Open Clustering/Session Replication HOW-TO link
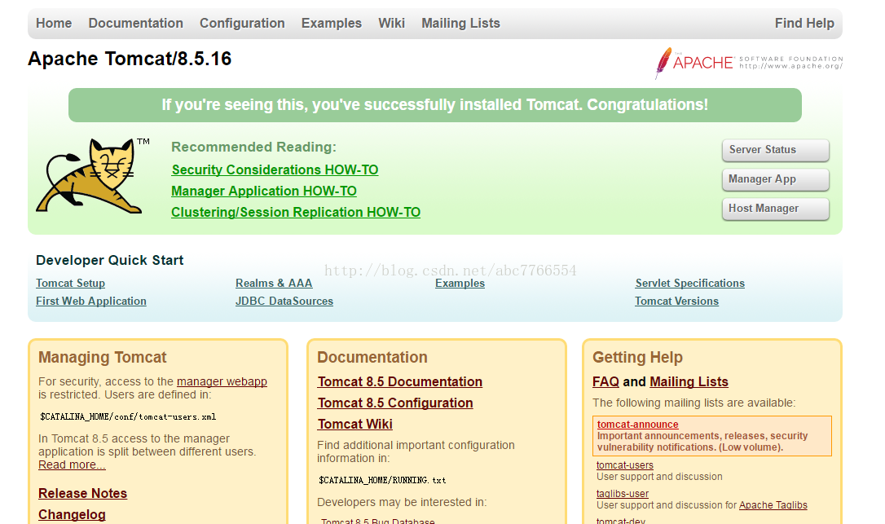The image size is (885, 524). point(296,213)
